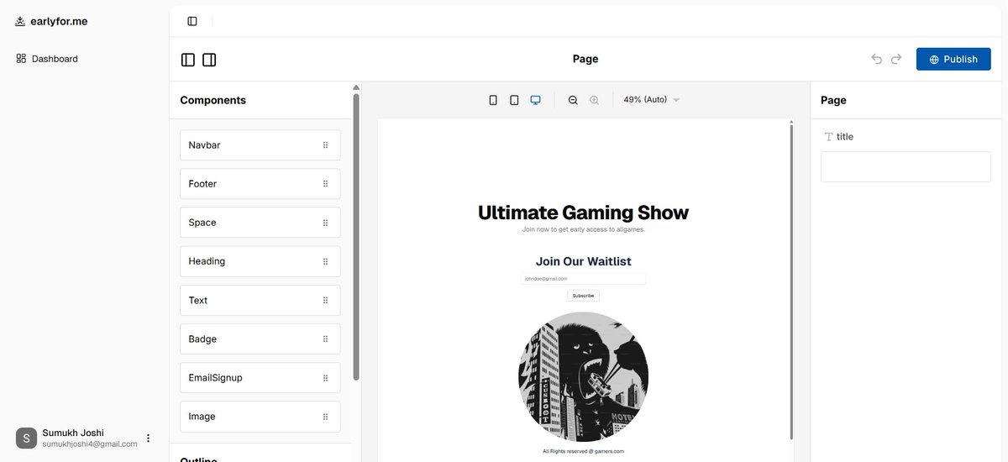Toggle the left panel visibility icon
This screenshot has height=462, width=1008.
[x=188, y=60]
